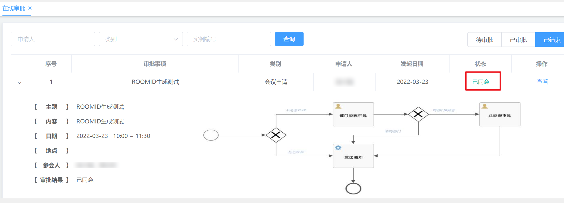Click the 状态 column header
564x203 pixels.
point(480,64)
